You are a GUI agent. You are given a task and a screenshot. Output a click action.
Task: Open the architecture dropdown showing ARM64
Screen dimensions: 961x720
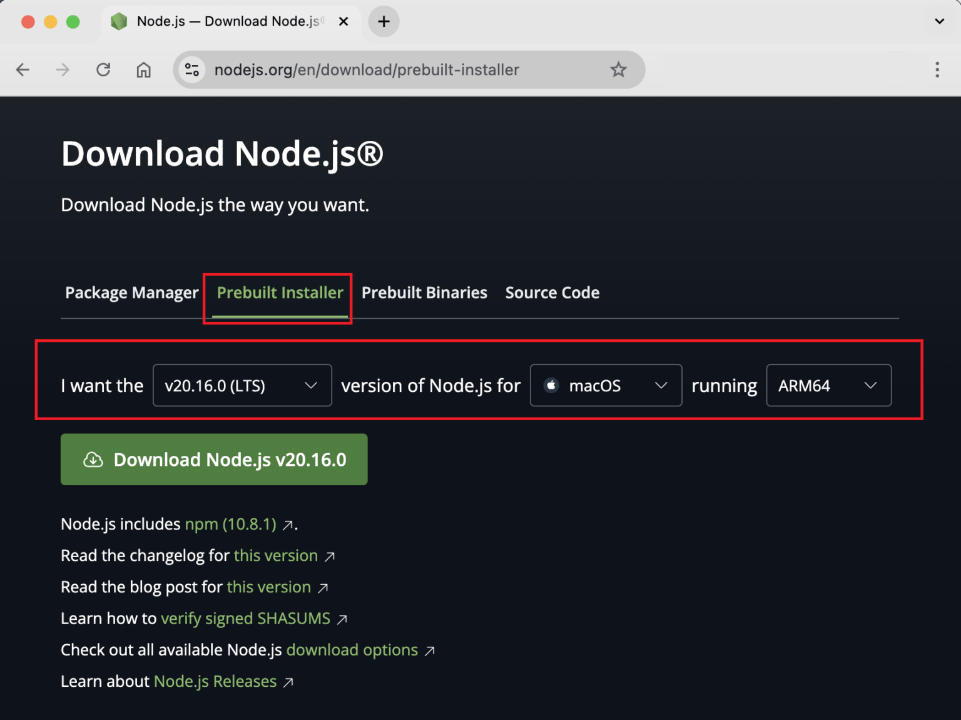point(828,386)
